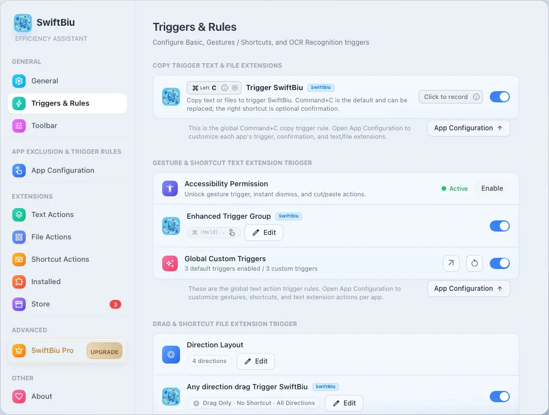
Task: Click '3 default triggers enabled / 3 custom triggers' text
Action: tap(251, 268)
